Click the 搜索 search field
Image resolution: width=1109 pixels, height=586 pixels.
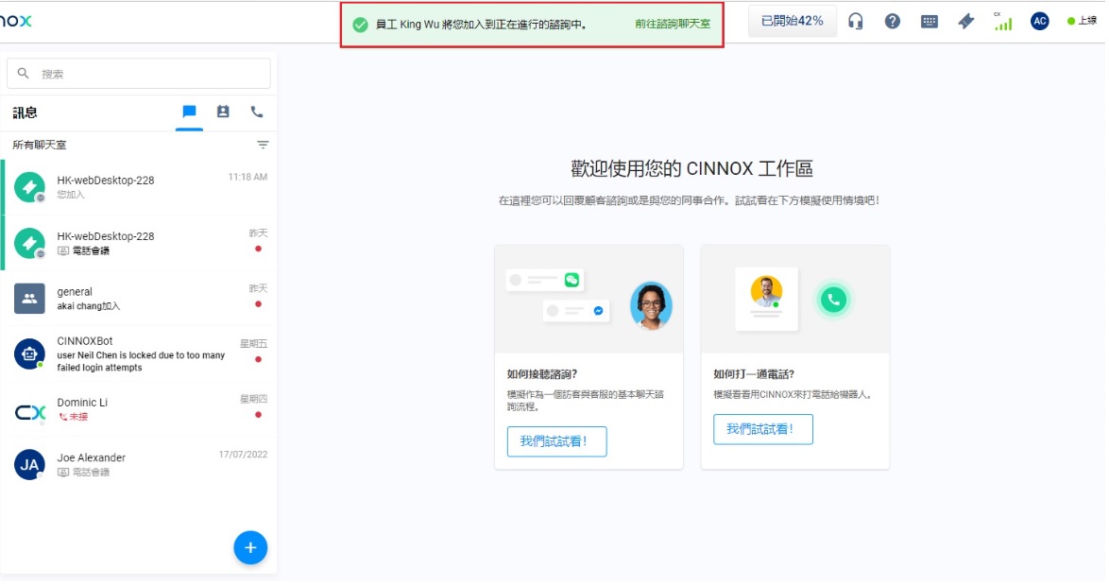click(139, 74)
